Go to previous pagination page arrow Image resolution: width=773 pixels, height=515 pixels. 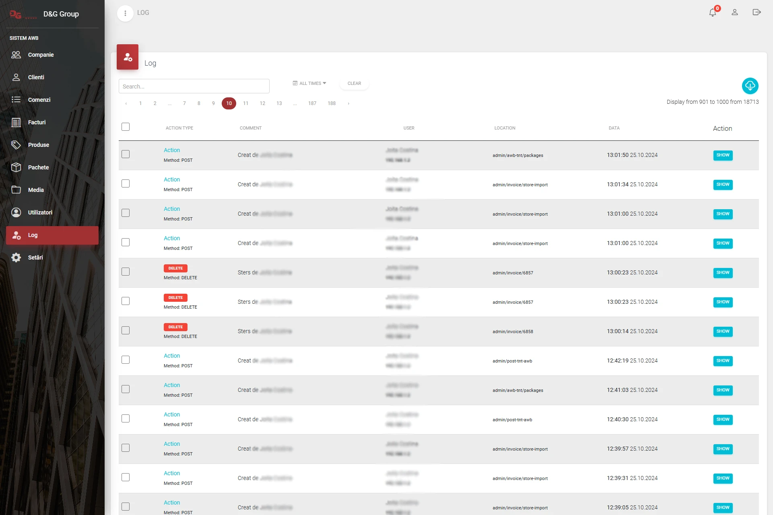[126, 103]
